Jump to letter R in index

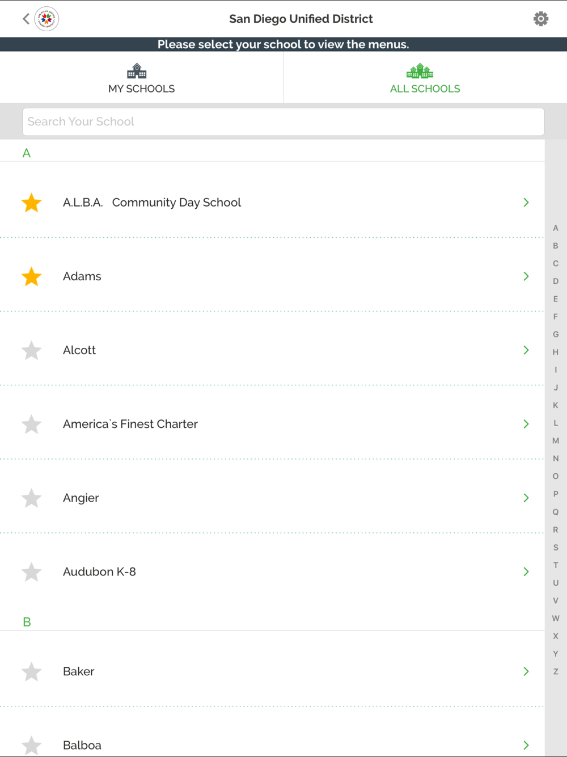[x=556, y=529]
